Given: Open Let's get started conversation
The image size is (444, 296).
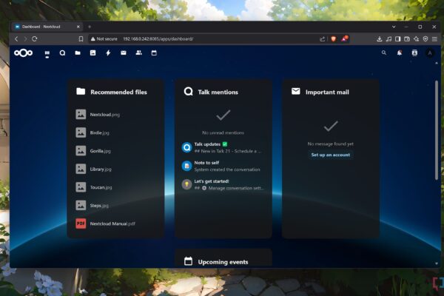Looking at the screenshot, I should pyautogui.click(x=223, y=184).
